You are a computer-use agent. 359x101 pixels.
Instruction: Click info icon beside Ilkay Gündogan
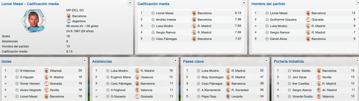[199, 77]
